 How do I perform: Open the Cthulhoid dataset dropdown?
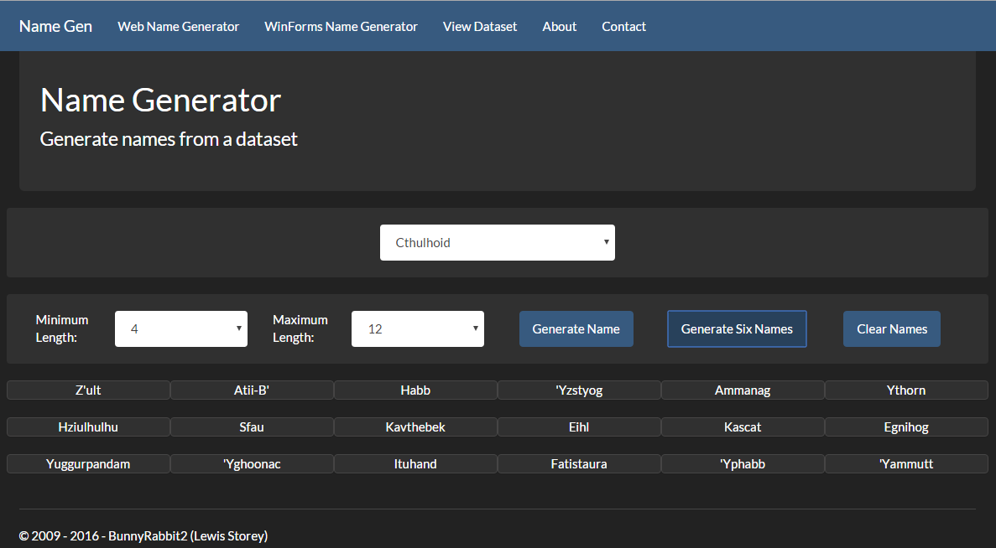click(497, 243)
